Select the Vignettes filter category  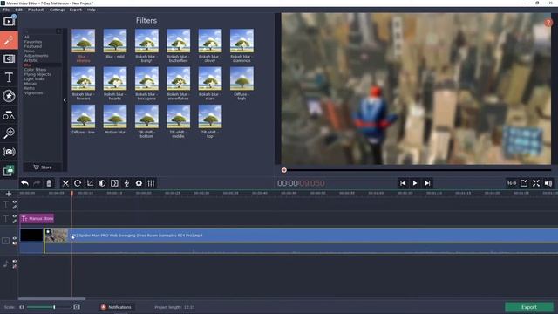click(33, 93)
